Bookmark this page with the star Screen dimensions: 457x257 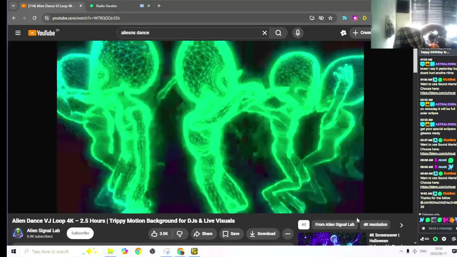pyautogui.click(x=330, y=18)
